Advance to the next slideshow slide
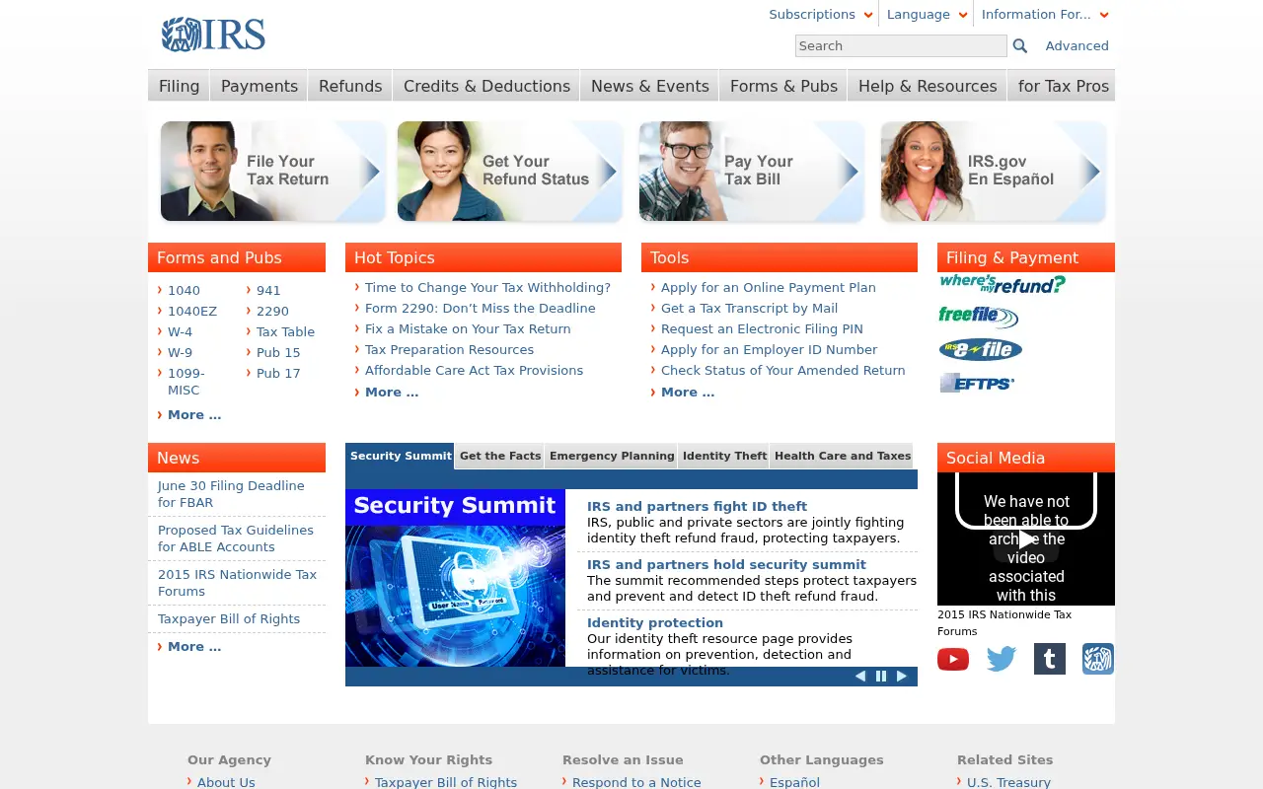 (x=902, y=677)
